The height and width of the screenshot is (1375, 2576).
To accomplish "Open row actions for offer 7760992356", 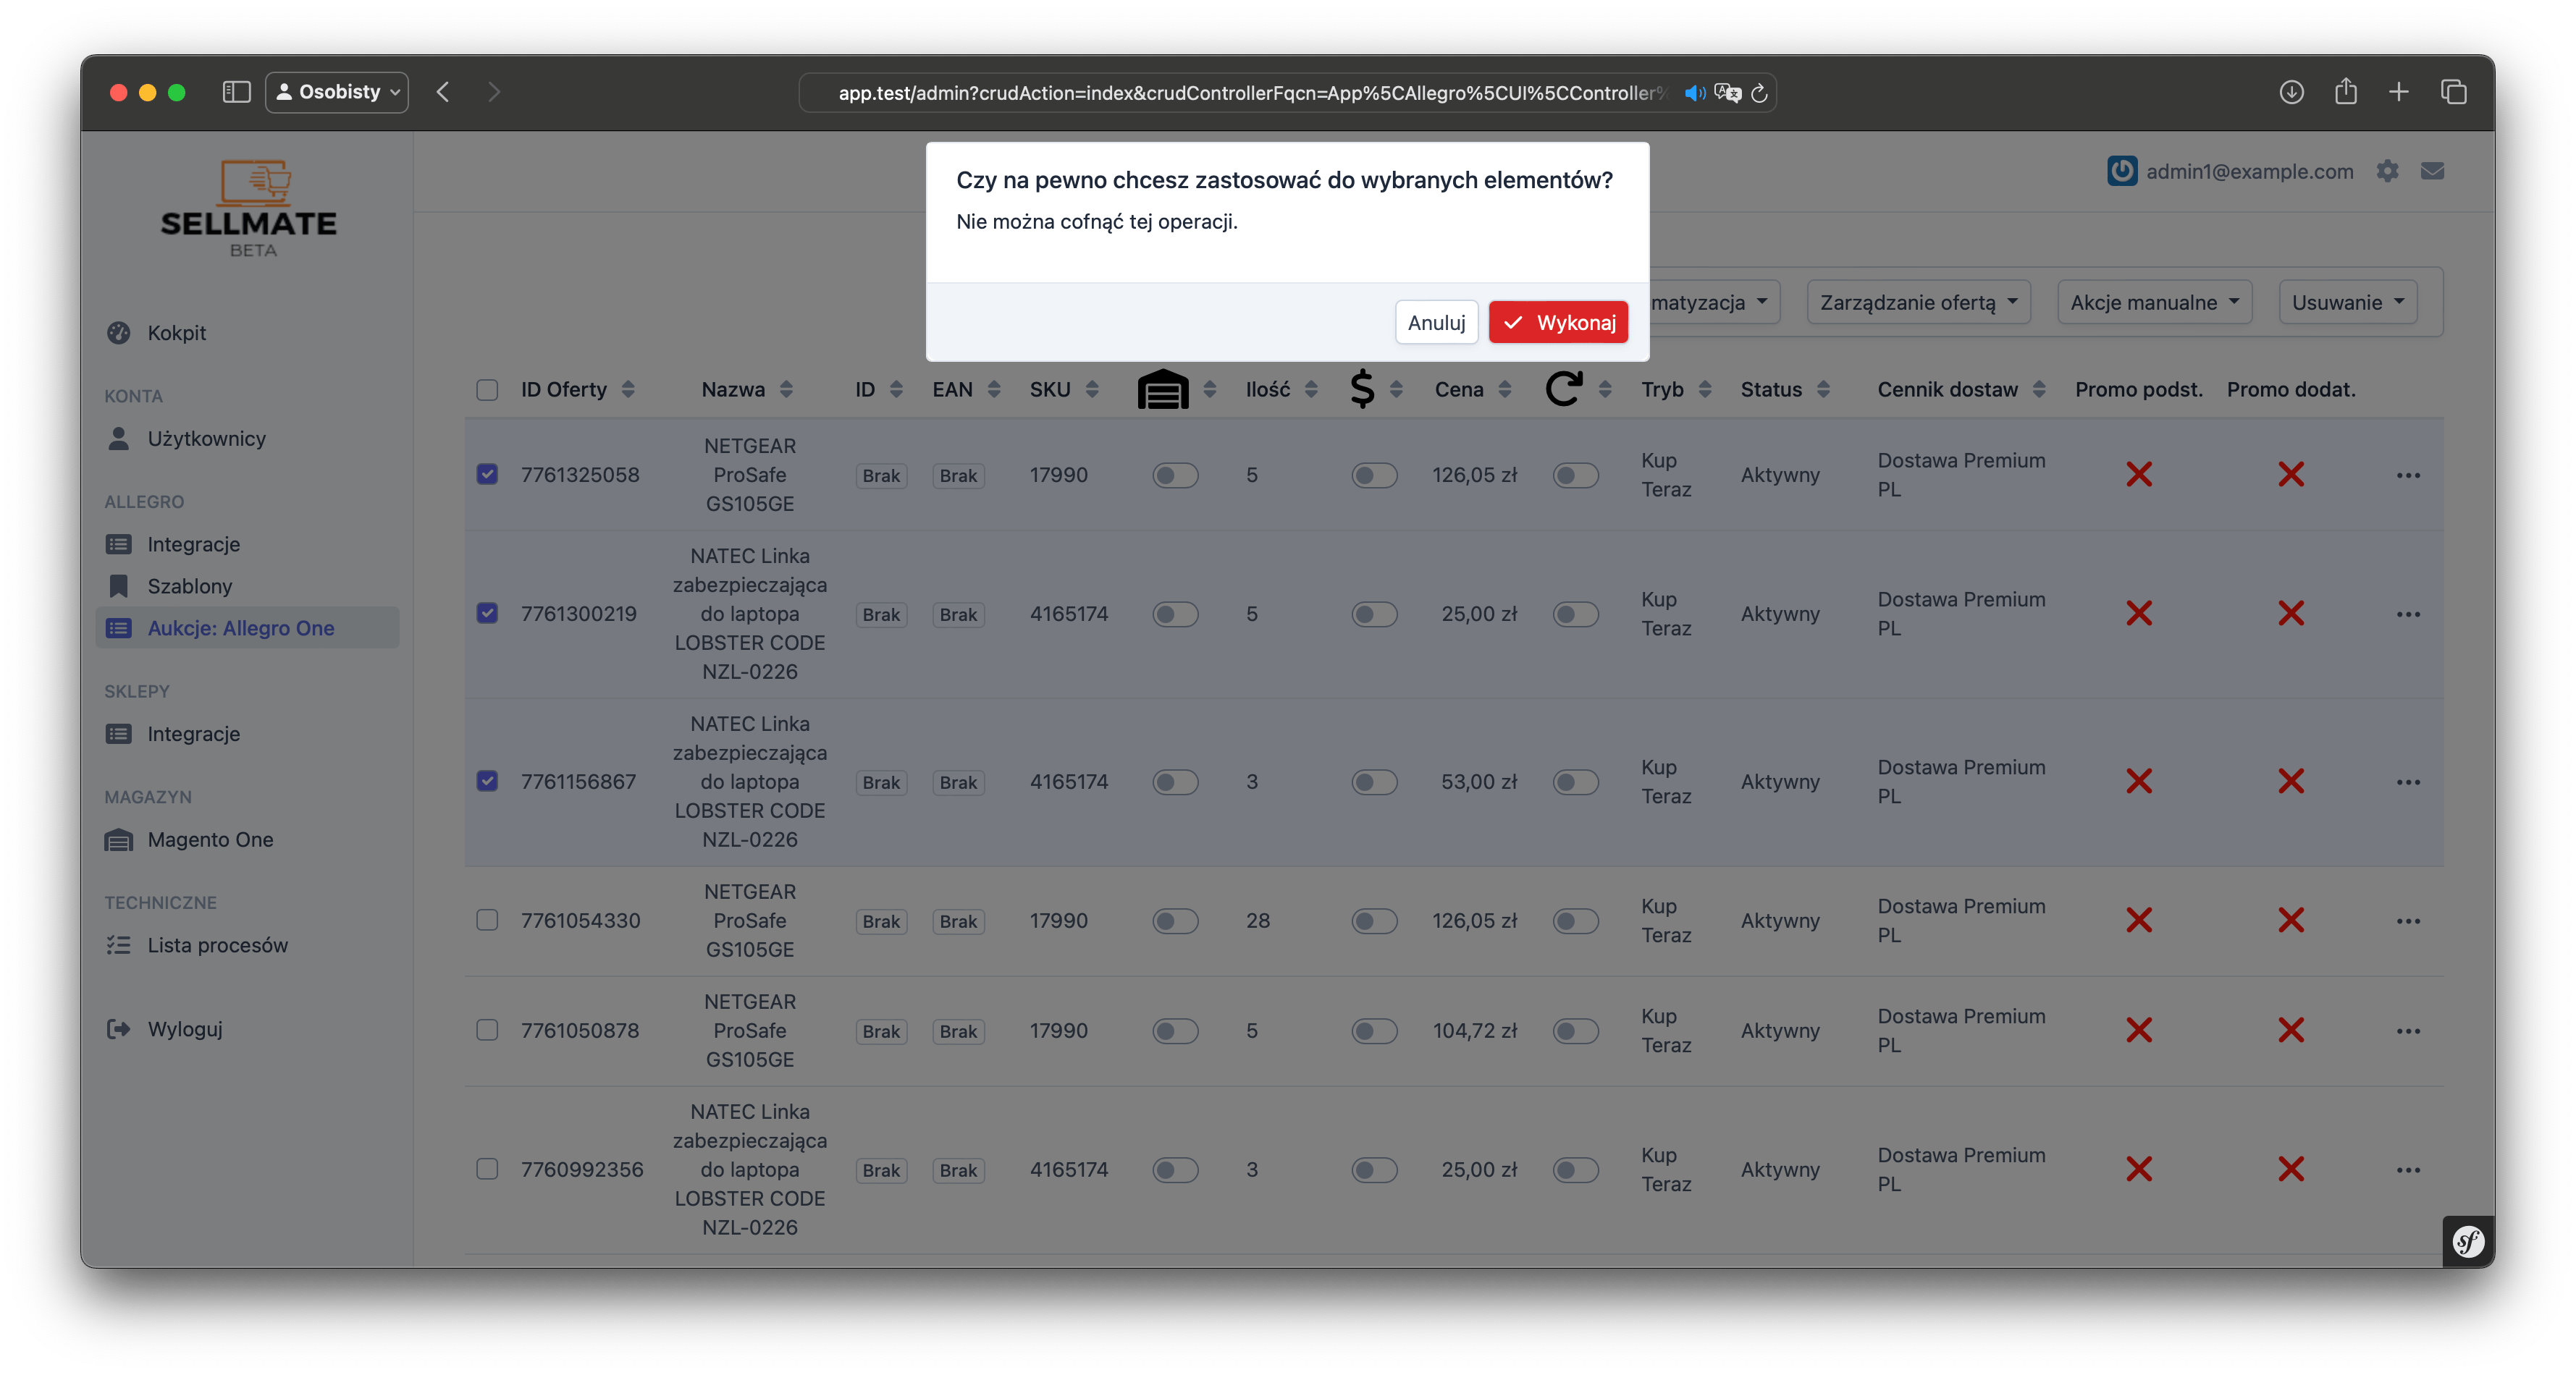I will (2407, 1170).
